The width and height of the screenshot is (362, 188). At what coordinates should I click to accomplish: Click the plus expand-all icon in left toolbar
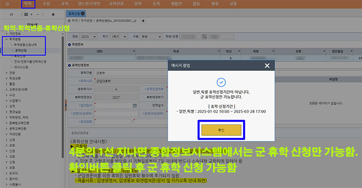click(32, 14)
